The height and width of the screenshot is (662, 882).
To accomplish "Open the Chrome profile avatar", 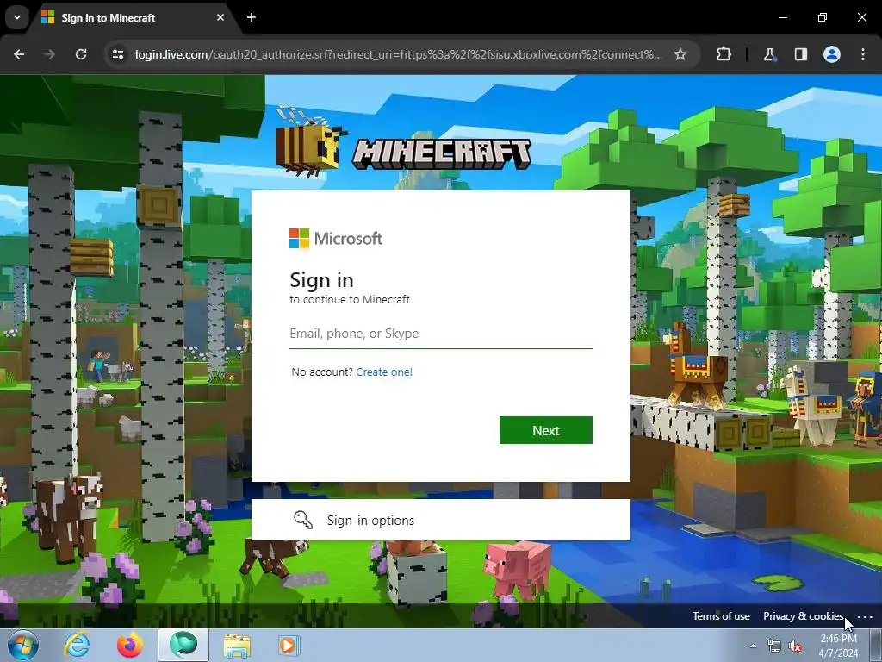I will (832, 54).
